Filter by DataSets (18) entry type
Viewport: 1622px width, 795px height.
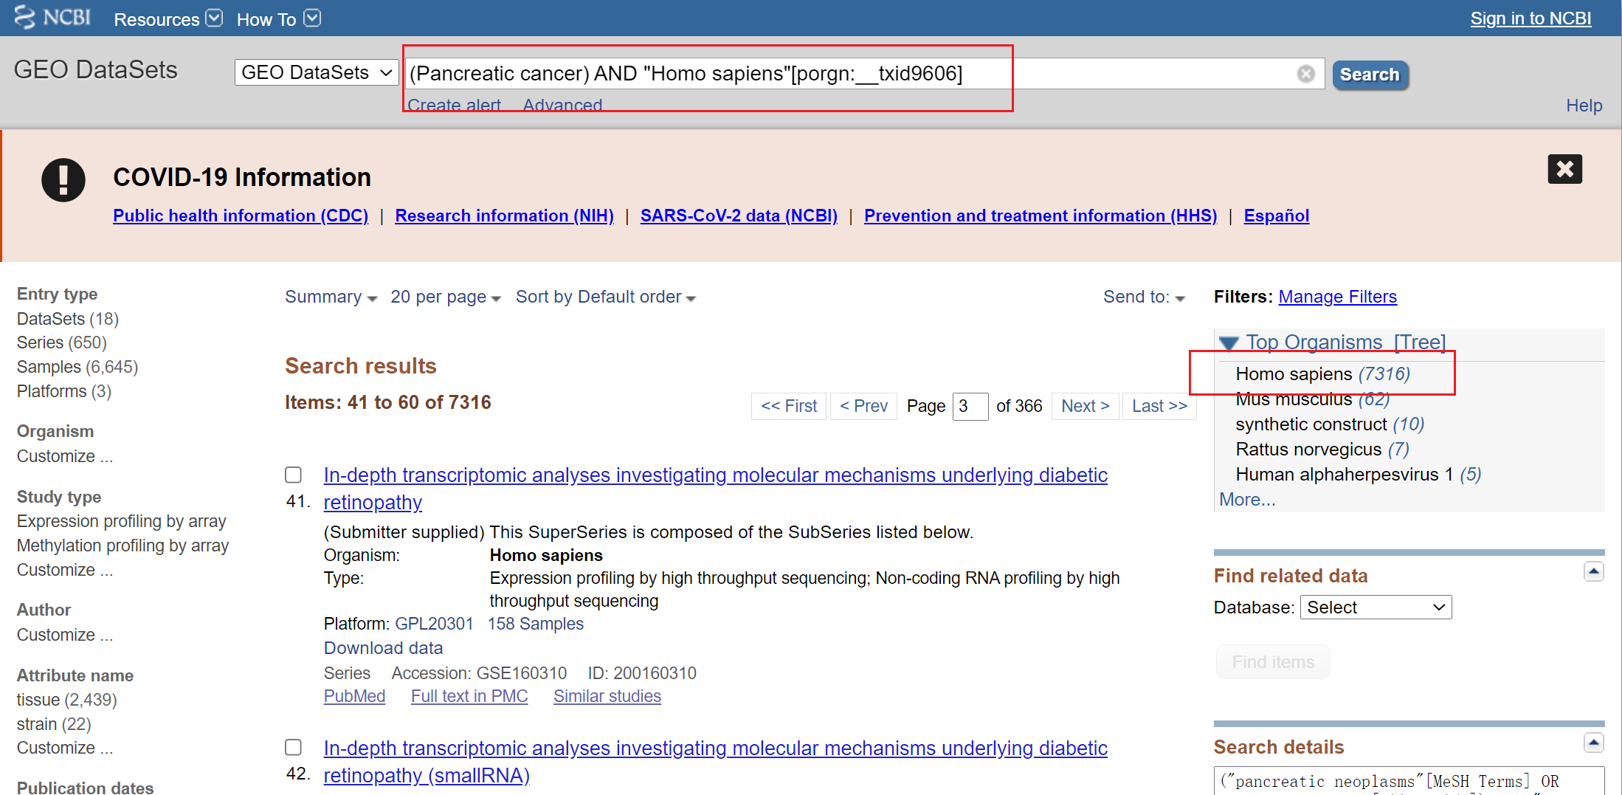tap(68, 319)
